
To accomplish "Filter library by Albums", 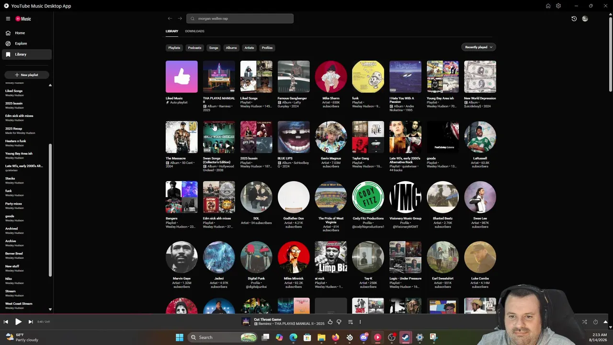I will (231, 48).
